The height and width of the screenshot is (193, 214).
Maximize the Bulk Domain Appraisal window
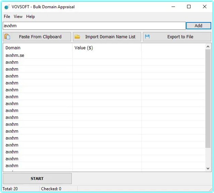(189, 7)
